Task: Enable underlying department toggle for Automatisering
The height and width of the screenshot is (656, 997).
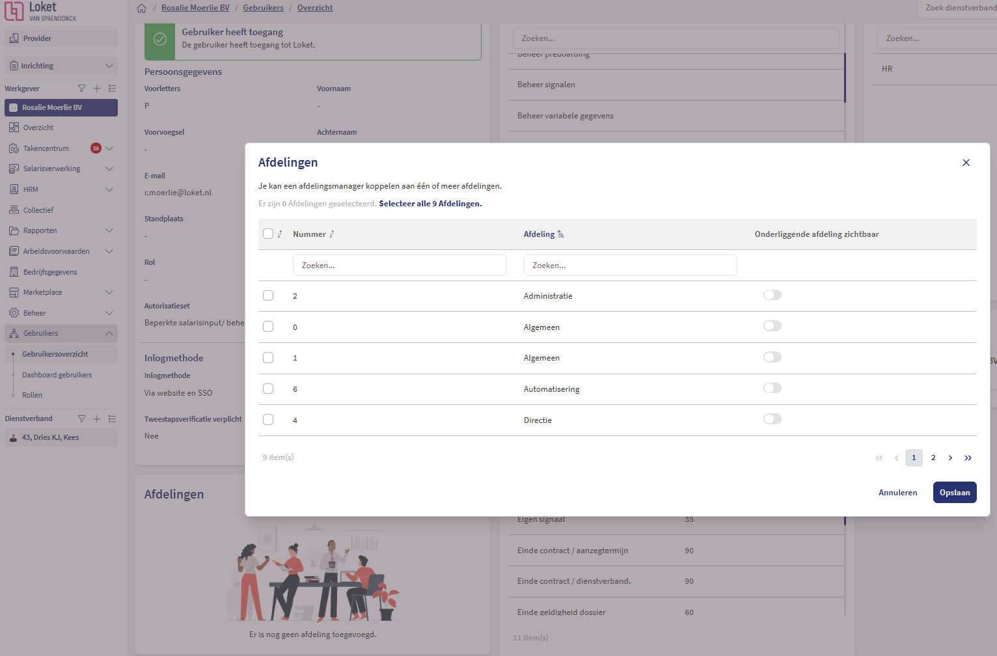Action: (x=772, y=389)
